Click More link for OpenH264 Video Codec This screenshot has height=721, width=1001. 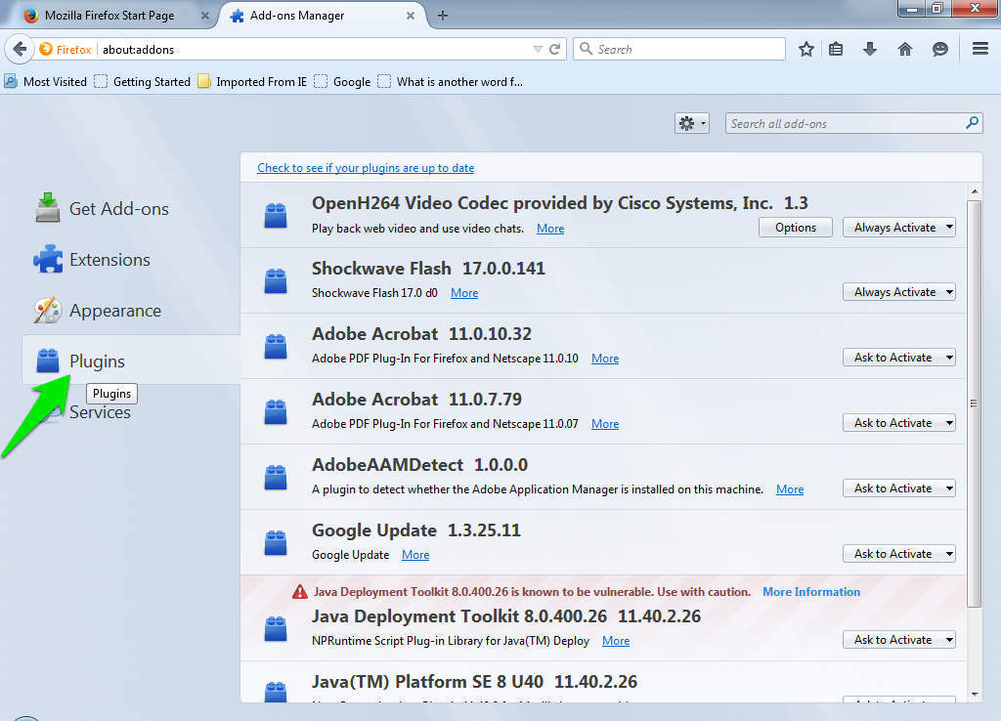(550, 229)
